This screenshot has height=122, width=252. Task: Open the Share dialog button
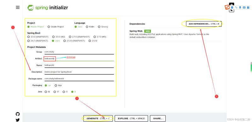coord(158,119)
